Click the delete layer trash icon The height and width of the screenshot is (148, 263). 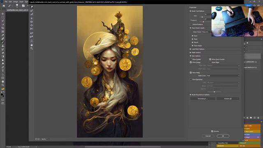point(258,118)
